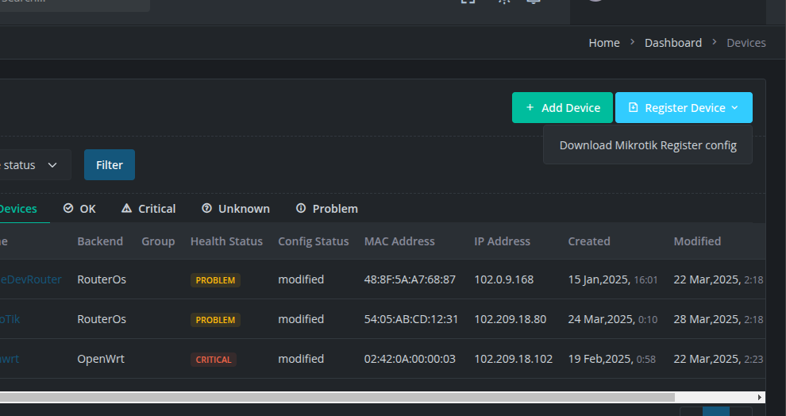Switch to the Critical tab
The image size is (786, 416).
coord(148,209)
